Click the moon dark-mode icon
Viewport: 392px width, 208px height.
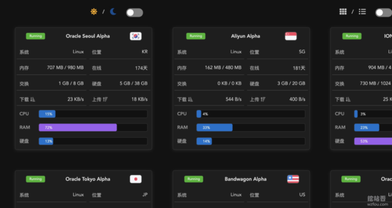(x=113, y=12)
